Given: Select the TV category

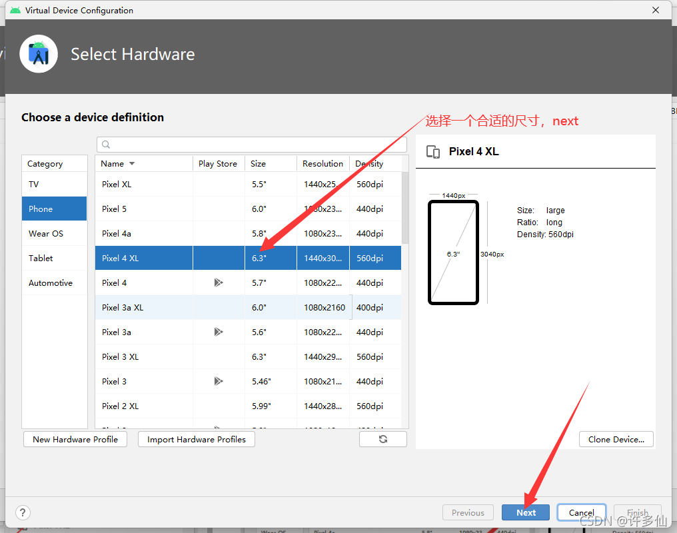Looking at the screenshot, I should [x=55, y=185].
